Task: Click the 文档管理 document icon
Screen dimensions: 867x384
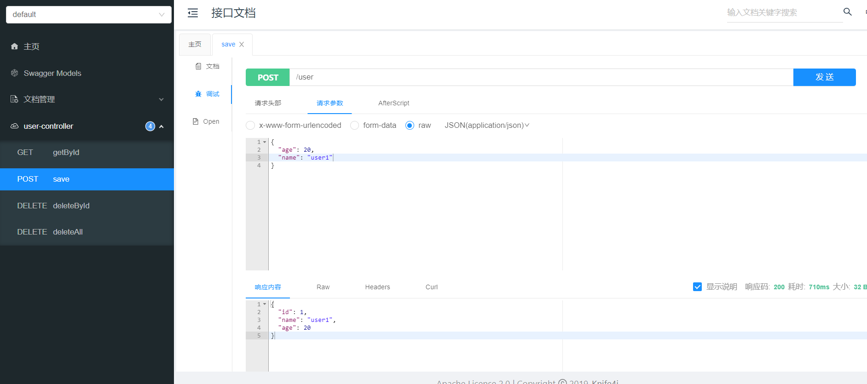Action: [15, 99]
